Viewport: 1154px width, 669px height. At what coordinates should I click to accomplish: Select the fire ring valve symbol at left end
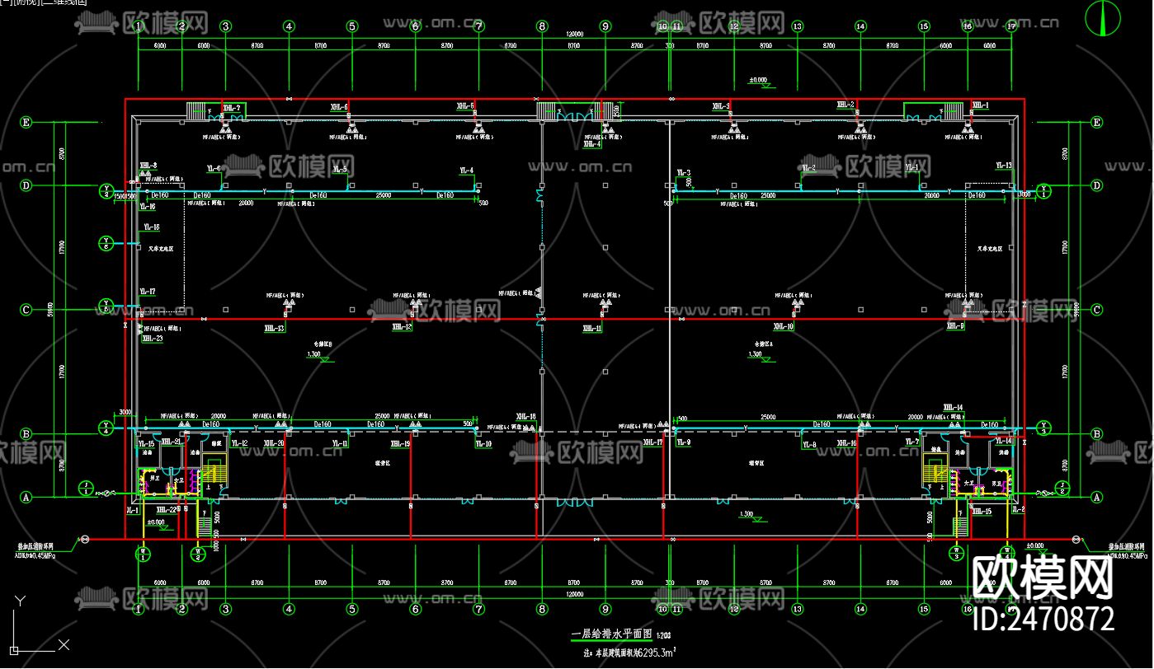point(82,539)
